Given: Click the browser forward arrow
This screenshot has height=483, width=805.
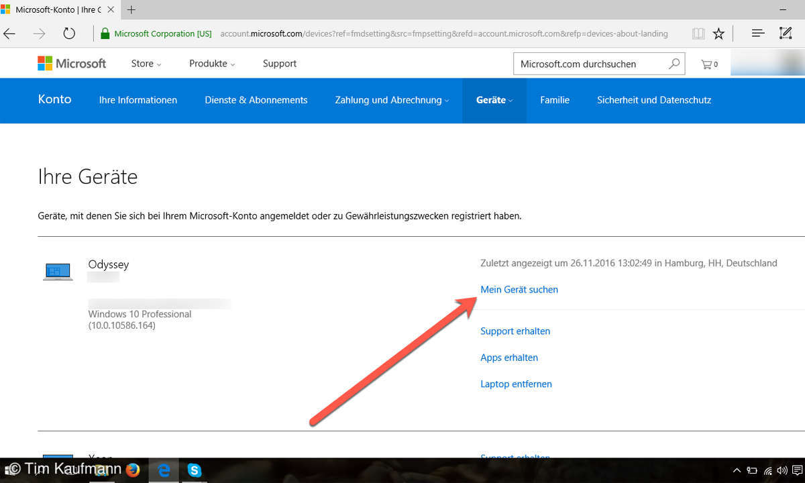Looking at the screenshot, I should (40, 34).
